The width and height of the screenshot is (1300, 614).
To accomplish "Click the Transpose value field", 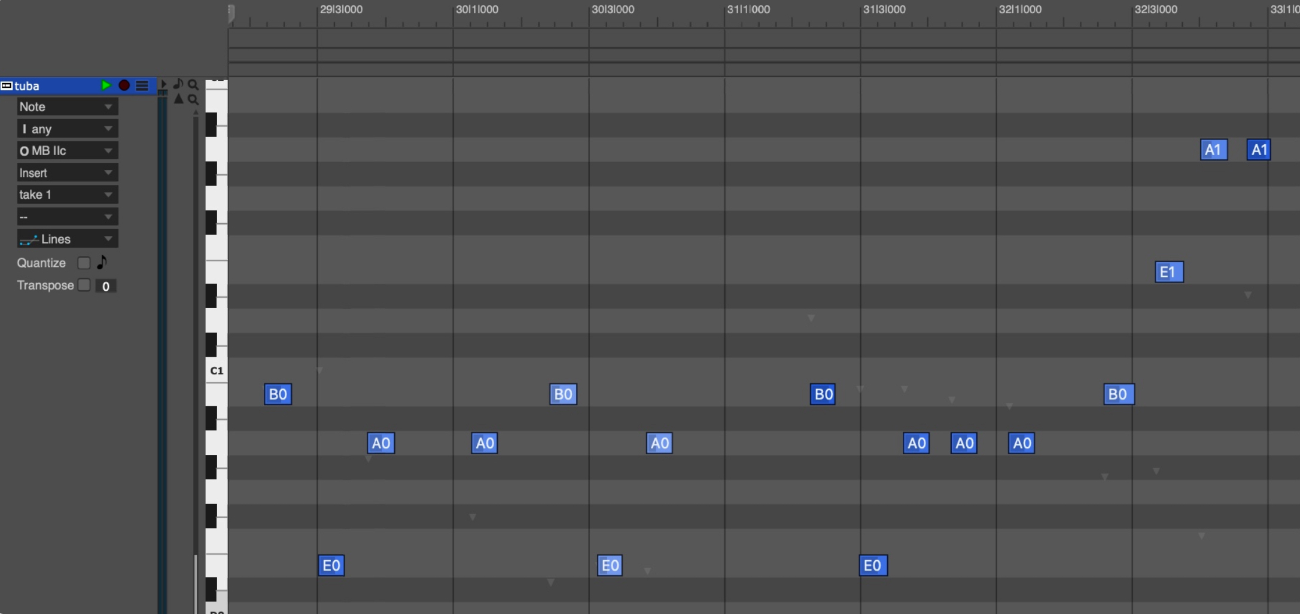I will (106, 286).
